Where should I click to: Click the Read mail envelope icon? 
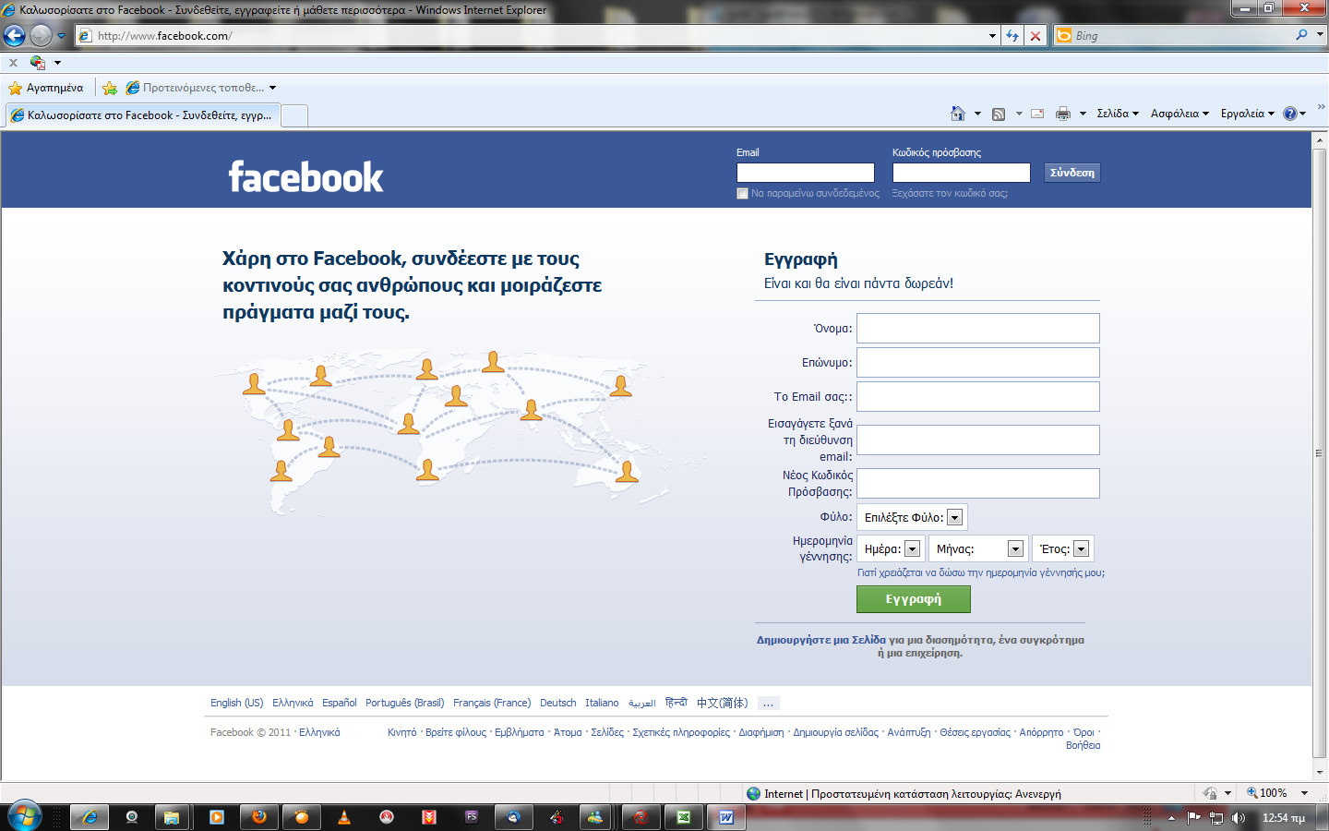click(1037, 114)
